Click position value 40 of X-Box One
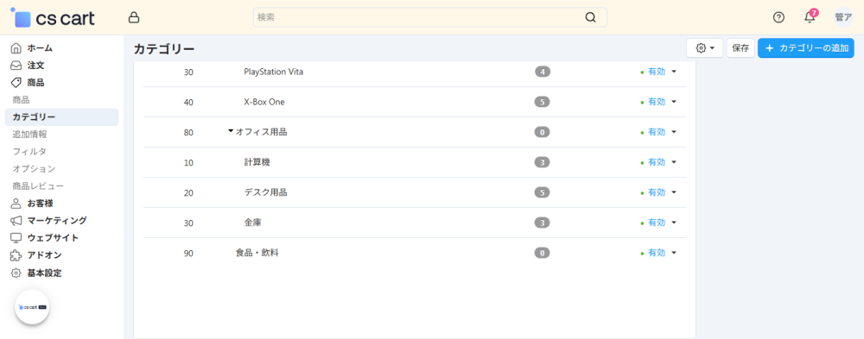This screenshot has width=864, height=339. (188, 102)
